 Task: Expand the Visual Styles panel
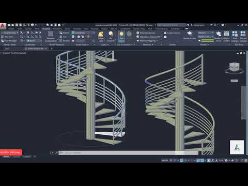(82, 44)
